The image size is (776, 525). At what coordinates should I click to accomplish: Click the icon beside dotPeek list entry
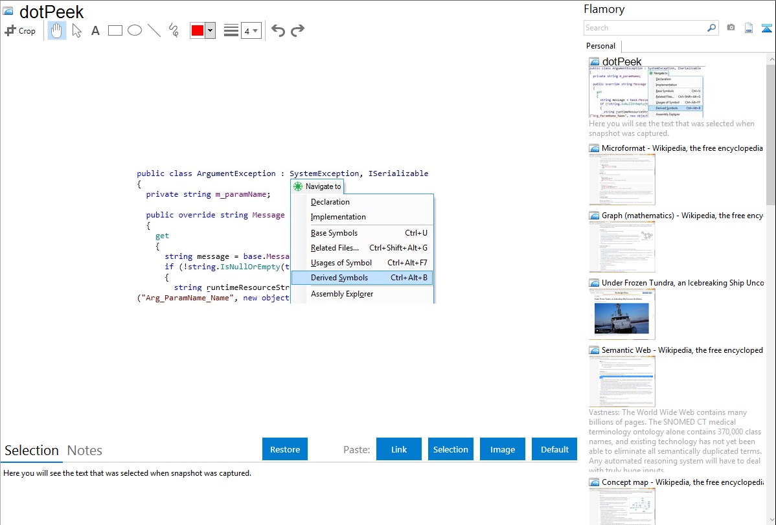point(594,62)
